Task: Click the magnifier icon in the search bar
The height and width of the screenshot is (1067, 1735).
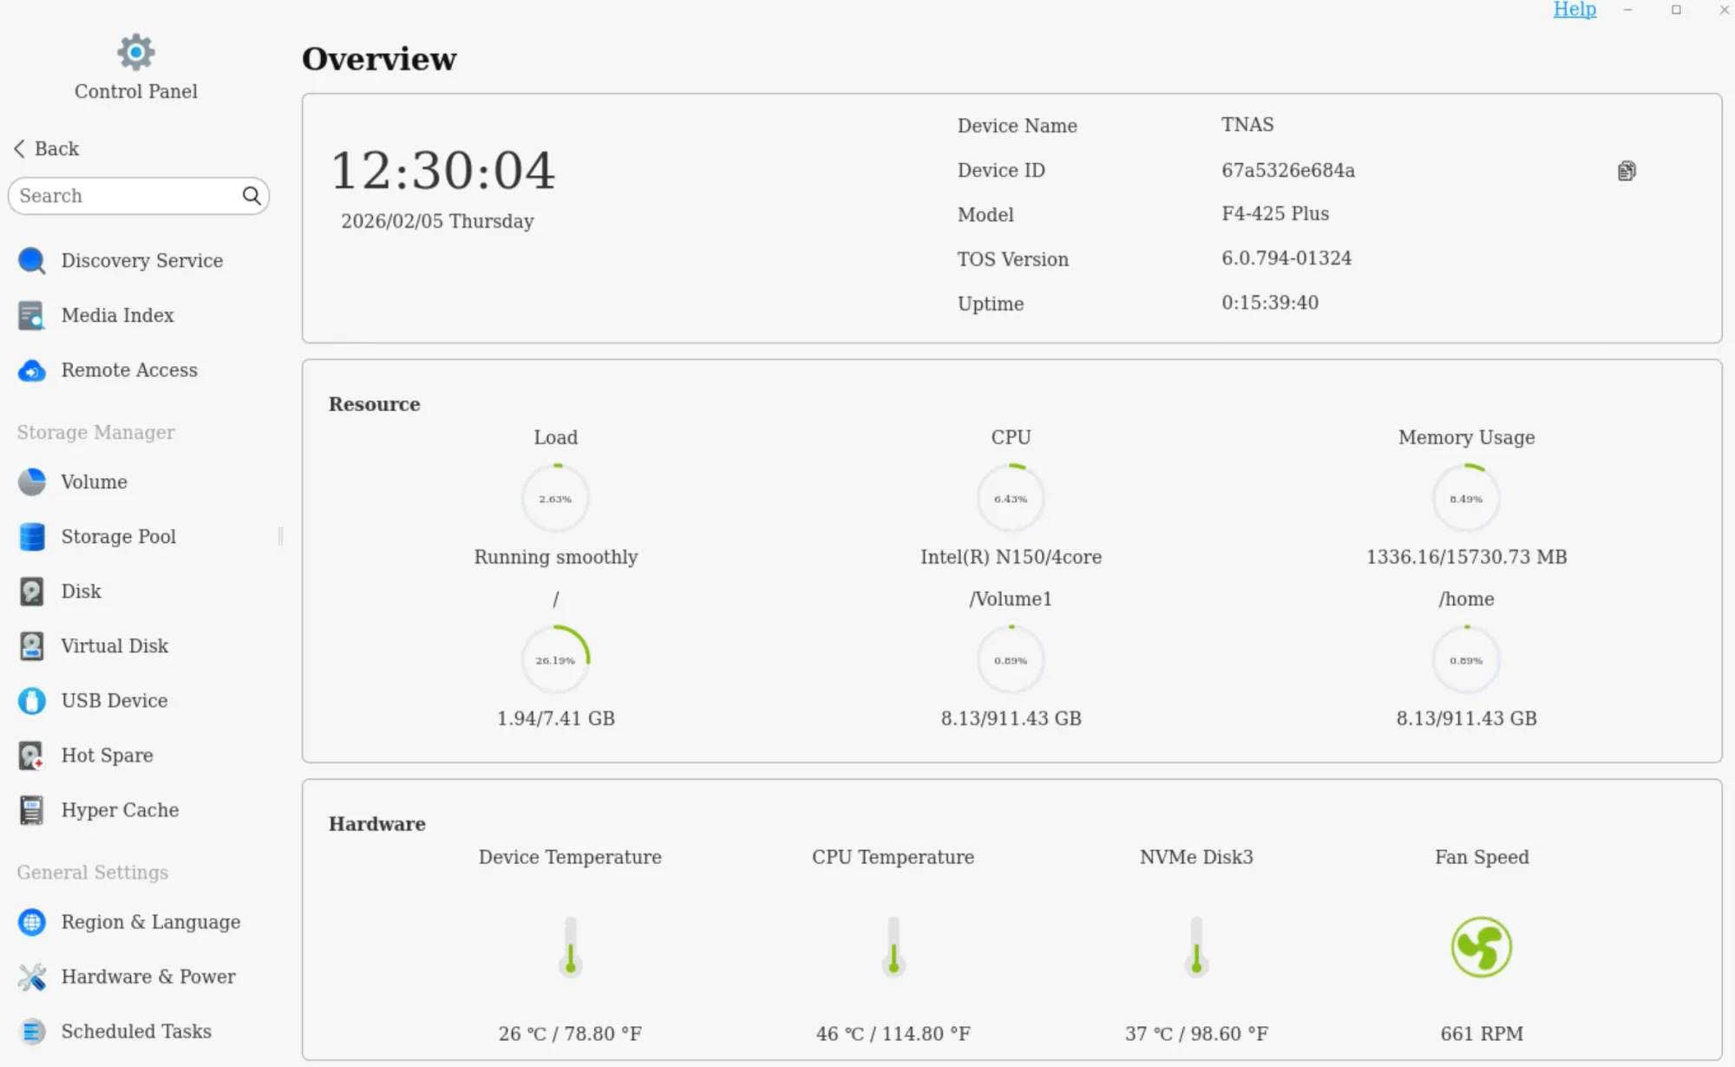Action: tap(252, 196)
